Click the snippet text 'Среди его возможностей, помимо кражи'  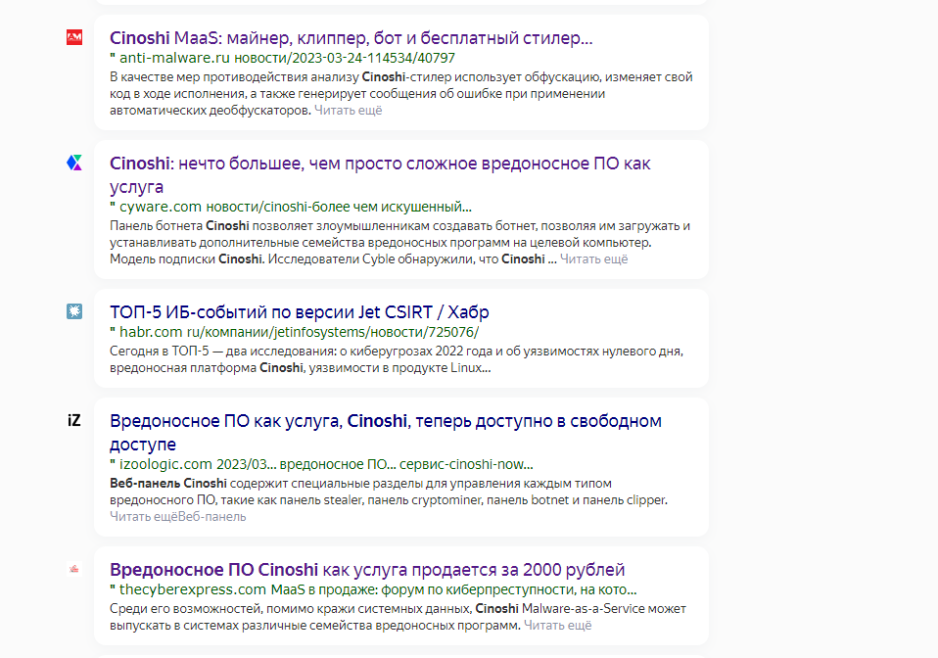pos(291,609)
